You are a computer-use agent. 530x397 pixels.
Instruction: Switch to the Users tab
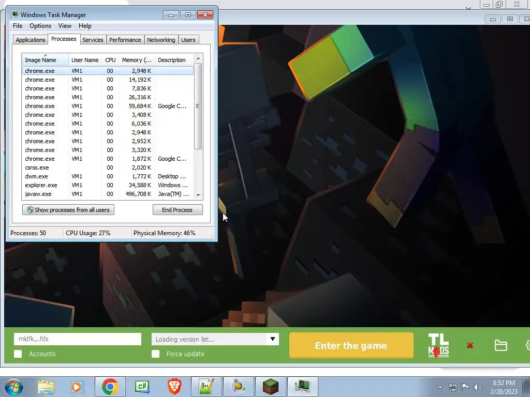point(188,40)
